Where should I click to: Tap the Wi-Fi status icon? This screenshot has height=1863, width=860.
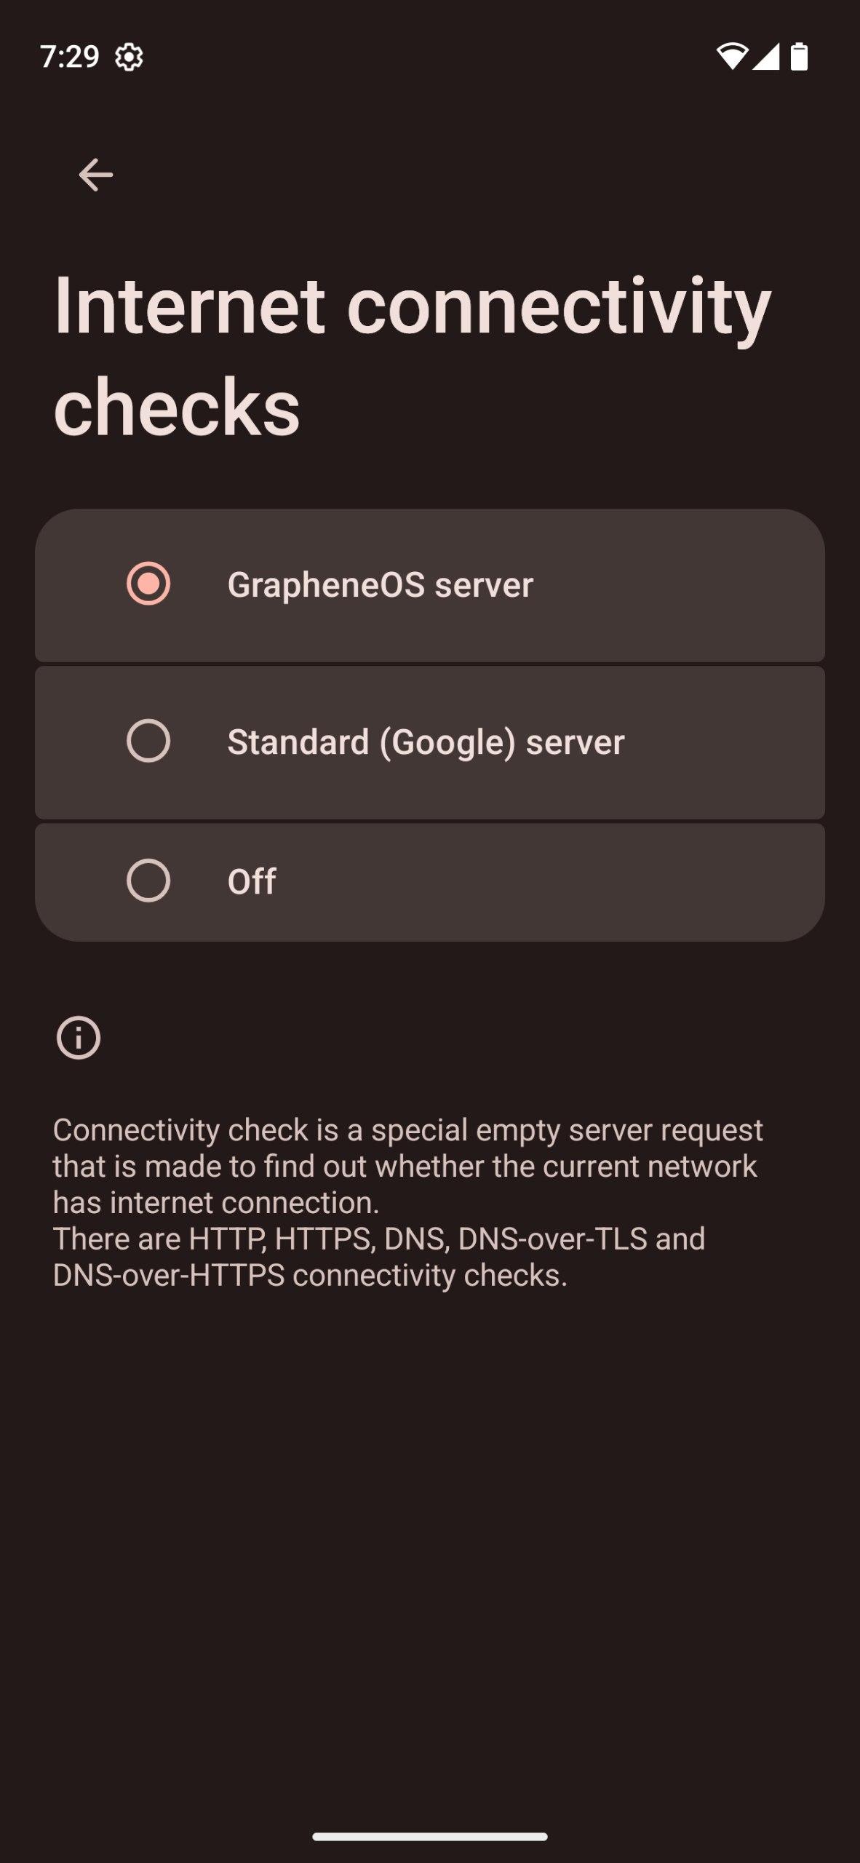pos(731,56)
